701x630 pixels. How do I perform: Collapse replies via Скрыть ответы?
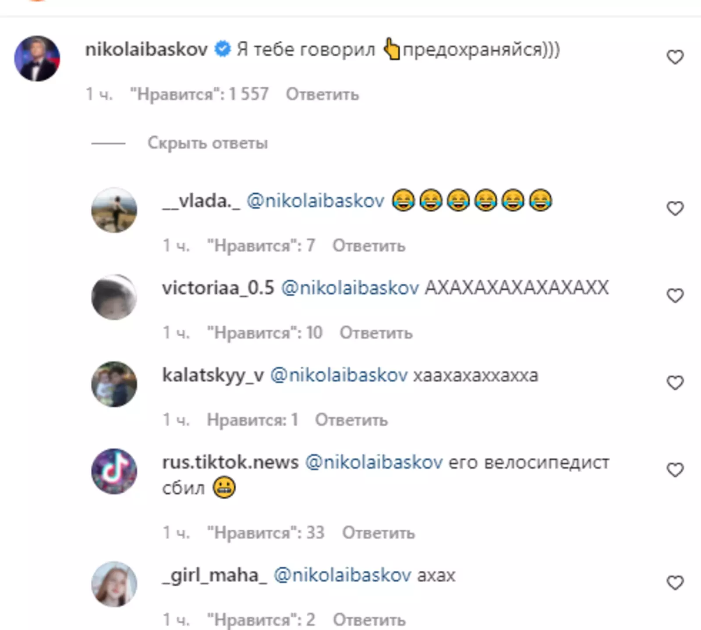coord(208,143)
